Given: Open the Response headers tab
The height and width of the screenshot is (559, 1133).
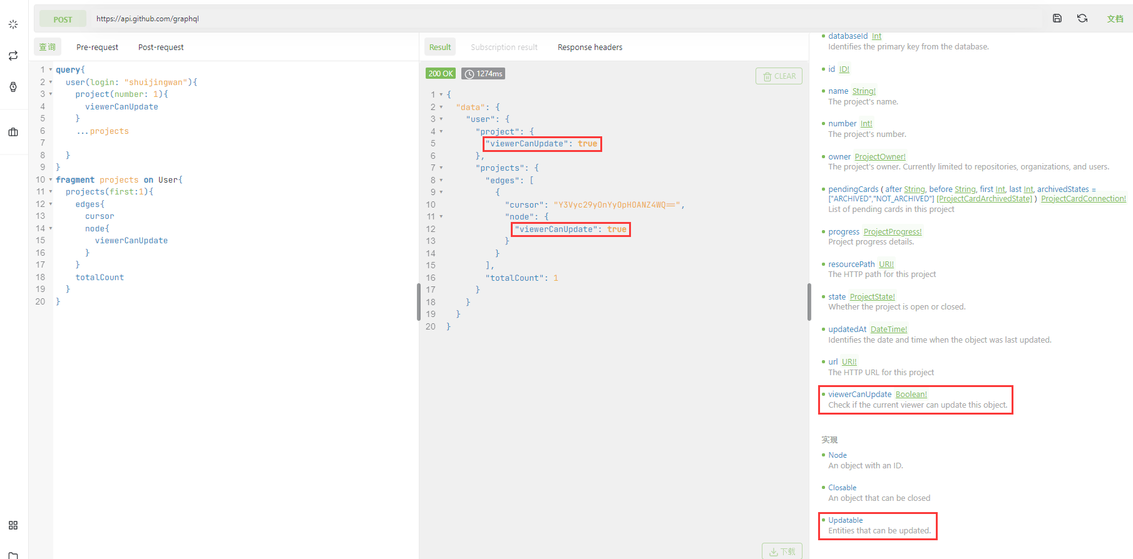Looking at the screenshot, I should pyautogui.click(x=590, y=47).
